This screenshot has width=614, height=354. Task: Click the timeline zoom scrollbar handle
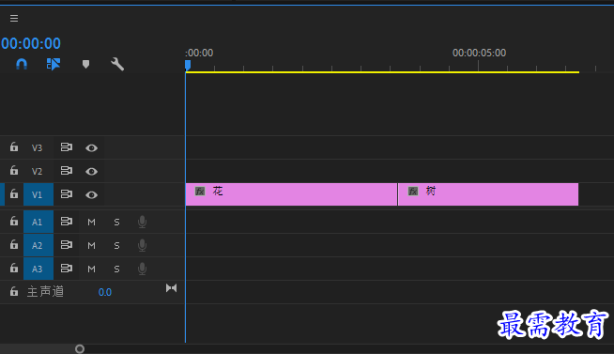click(80, 349)
